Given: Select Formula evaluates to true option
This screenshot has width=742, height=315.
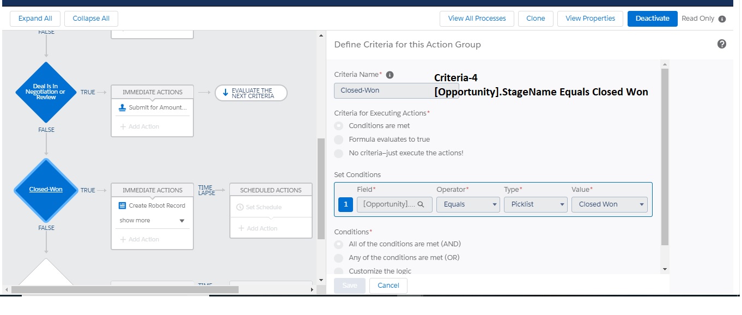Looking at the screenshot, I should (339, 140).
